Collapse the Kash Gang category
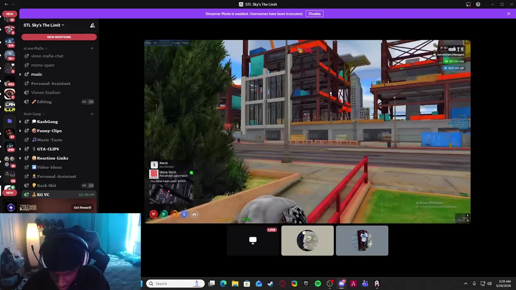The image size is (516, 290). tap(34, 114)
